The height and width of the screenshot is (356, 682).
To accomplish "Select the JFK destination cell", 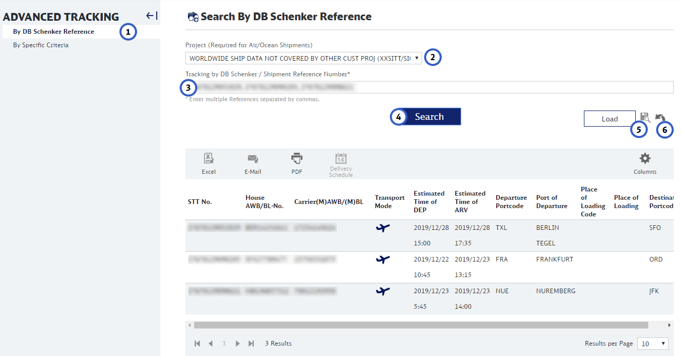I will pos(654,291).
